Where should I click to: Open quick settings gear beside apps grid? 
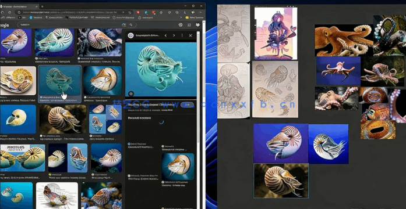pos(181,25)
